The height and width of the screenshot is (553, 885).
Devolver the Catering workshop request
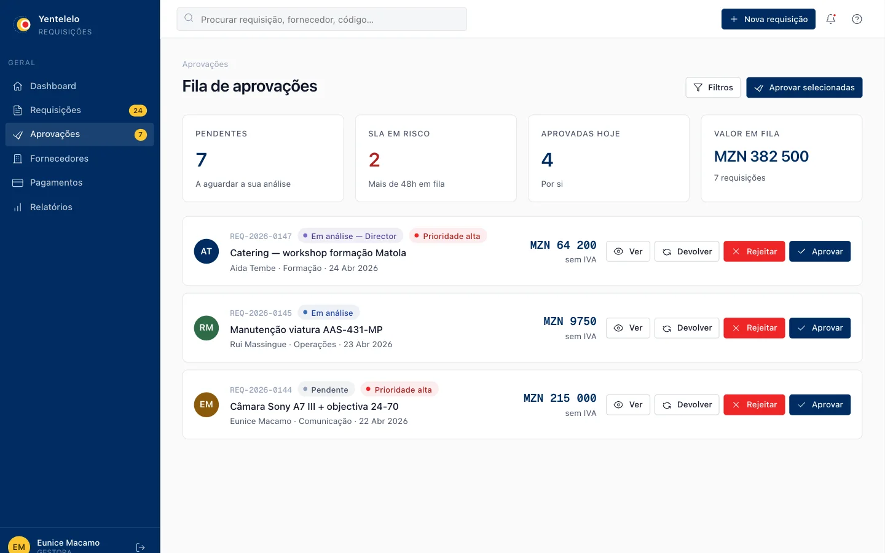tap(686, 251)
